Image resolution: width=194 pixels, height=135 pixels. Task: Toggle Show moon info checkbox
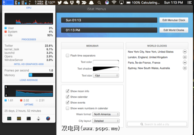[x=67, y=91]
